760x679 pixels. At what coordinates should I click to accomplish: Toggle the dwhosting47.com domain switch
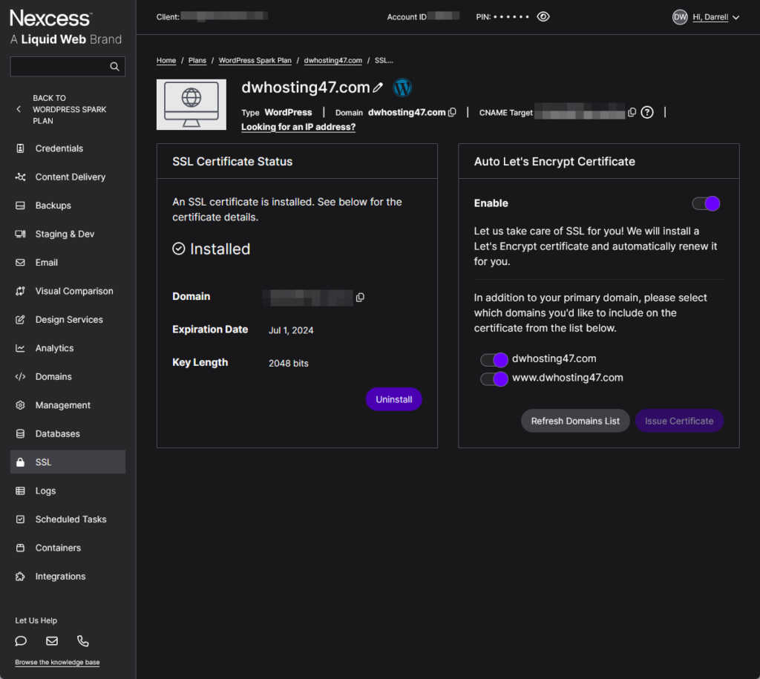[x=494, y=360]
